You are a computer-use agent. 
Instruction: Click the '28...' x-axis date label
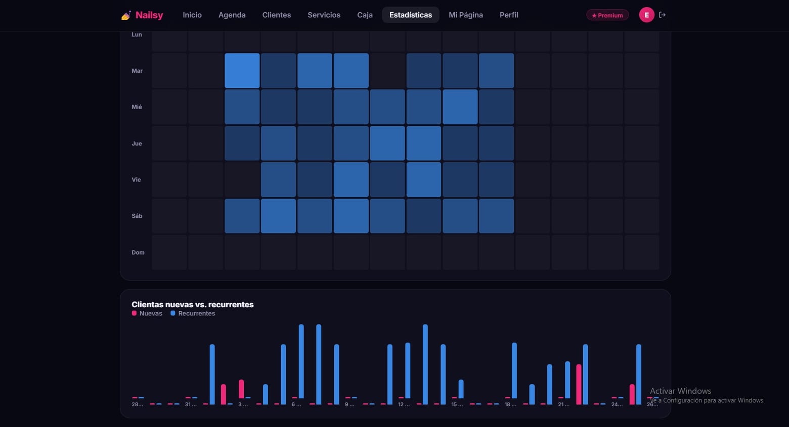click(x=138, y=404)
